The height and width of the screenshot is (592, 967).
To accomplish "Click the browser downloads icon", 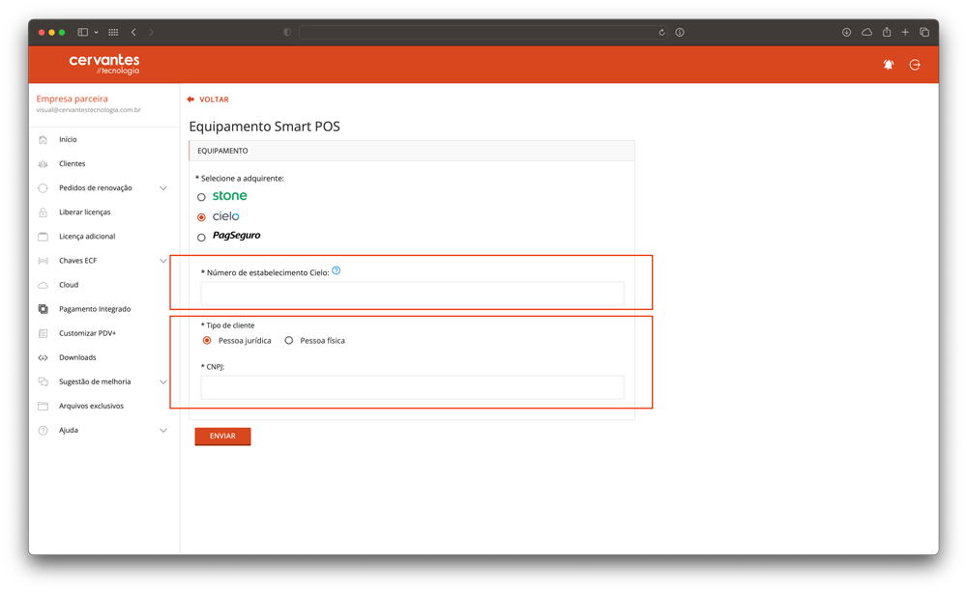I will pyautogui.click(x=846, y=32).
